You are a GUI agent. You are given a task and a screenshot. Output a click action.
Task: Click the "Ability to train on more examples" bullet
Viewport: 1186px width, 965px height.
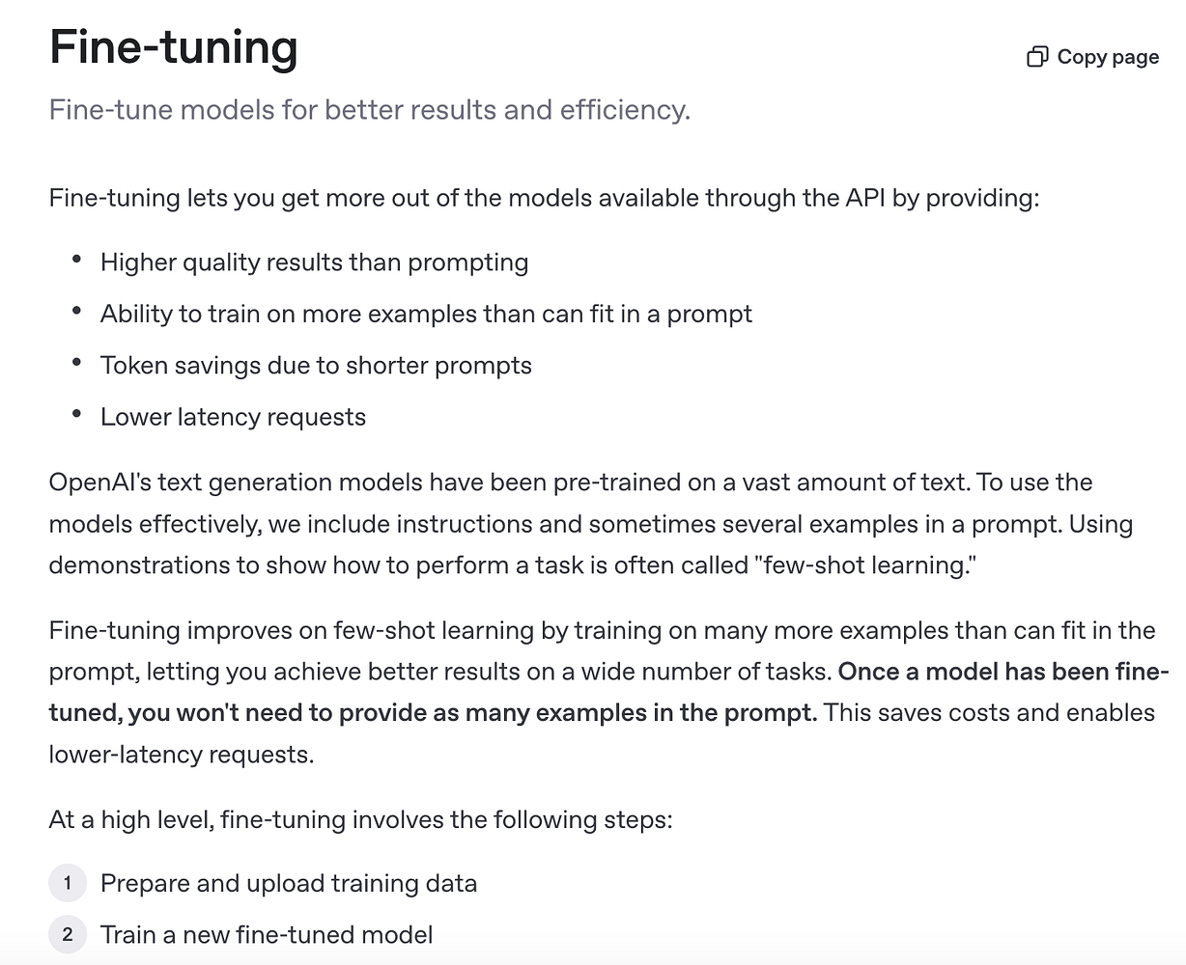(x=426, y=314)
